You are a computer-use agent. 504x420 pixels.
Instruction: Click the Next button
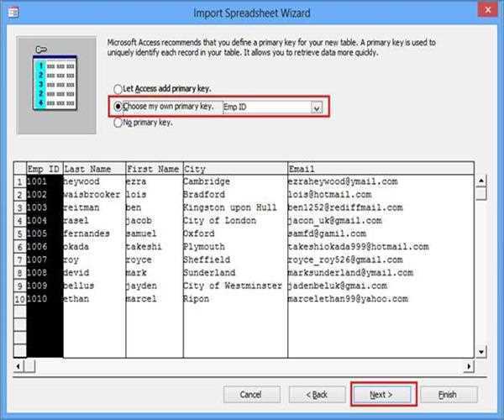tap(381, 394)
